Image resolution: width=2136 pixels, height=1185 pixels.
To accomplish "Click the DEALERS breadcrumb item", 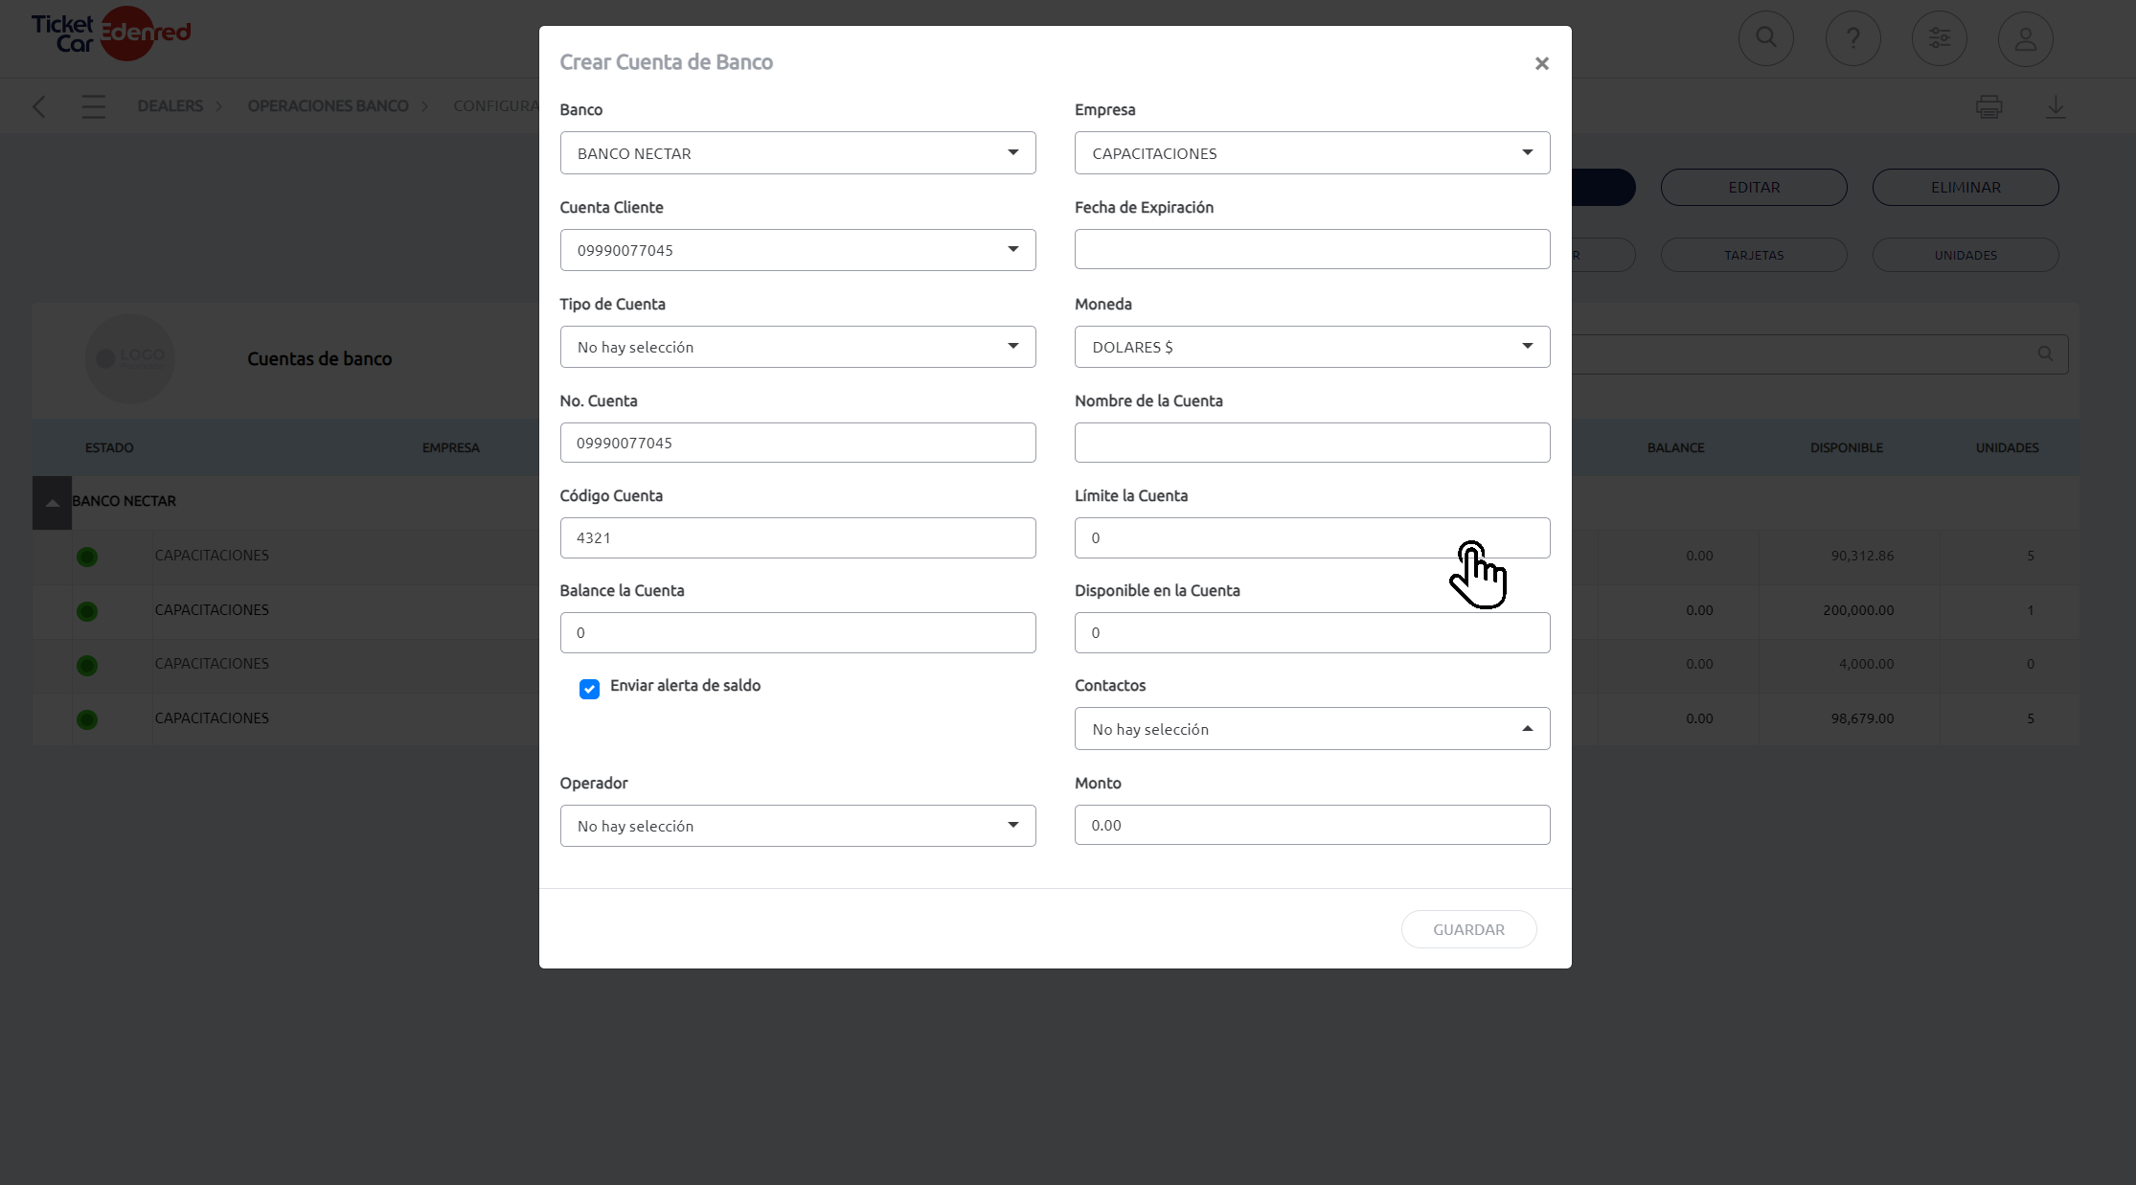I will tap(170, 106).
